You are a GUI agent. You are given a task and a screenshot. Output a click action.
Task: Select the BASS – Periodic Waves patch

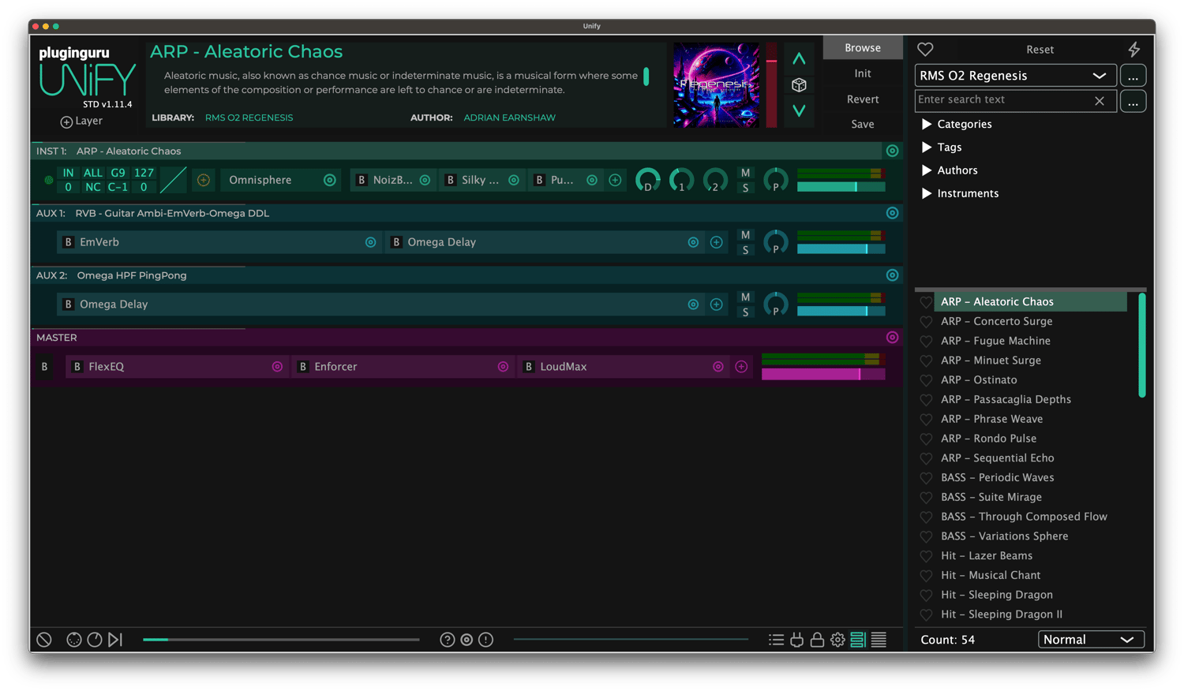click(x=997, y=478)
